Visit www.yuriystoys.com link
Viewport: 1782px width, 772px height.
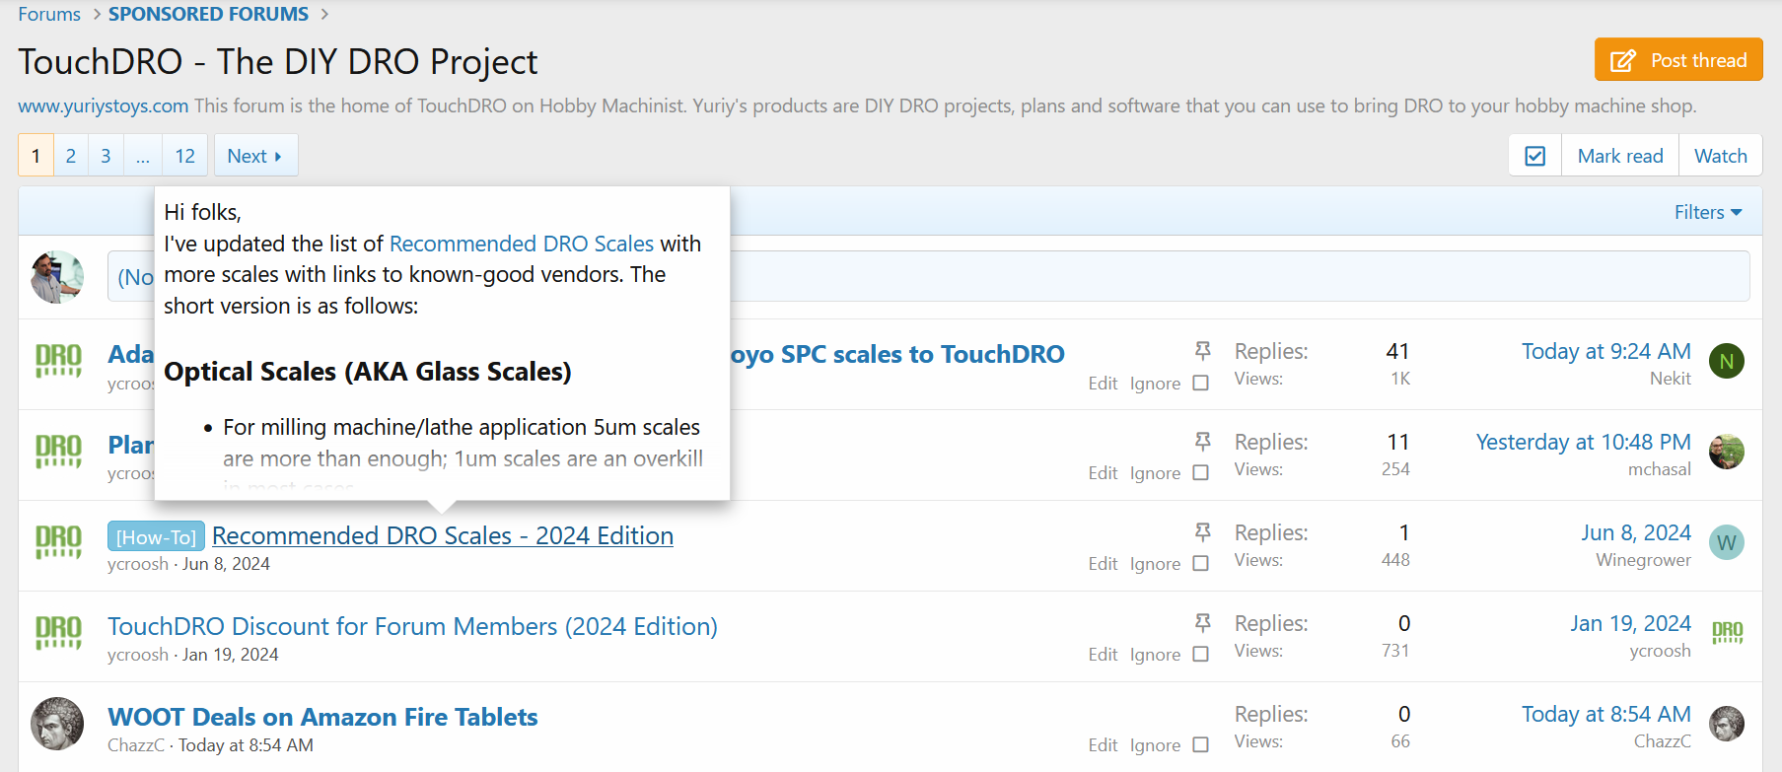[x=103, y=105]
